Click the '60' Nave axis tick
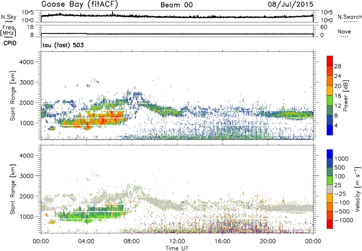The width and height of the screenshot is (362, 251). tap(324, 27)
